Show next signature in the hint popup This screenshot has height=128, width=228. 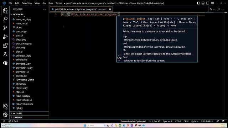tap(119, 61)
